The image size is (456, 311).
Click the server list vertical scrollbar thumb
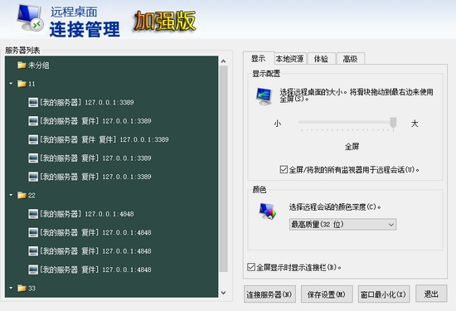223,168
